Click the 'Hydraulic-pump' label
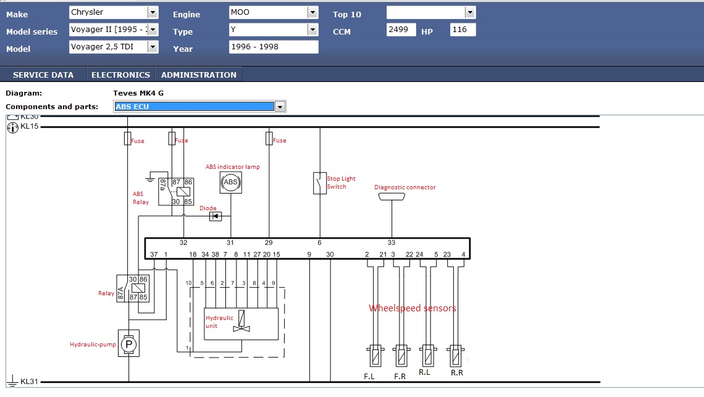 pyautogui.click(x=93, y=345)
